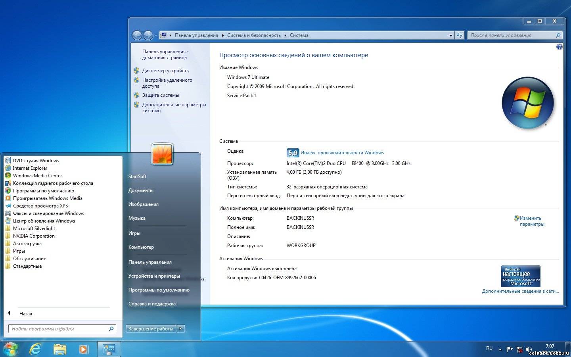Image resolution: width=571 pixels, height=357 pixels.
Task: Click the Найти программы и файлы search box
Action: click(62, 329)
